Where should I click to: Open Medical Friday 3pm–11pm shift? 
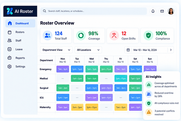(x=121, y=78)
